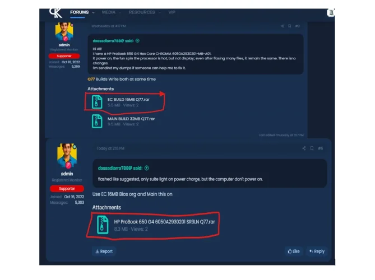Image resolution: width=375 pixels, height=280 pixels.
Task: Share post #5 via share icon
Action: pos(304,148)
